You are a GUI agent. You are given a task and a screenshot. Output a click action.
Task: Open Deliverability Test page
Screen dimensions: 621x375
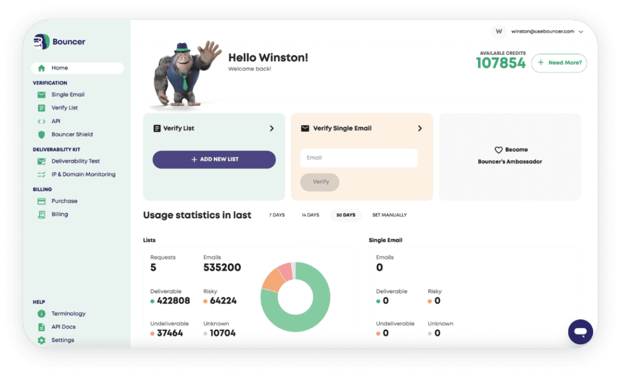75,161
